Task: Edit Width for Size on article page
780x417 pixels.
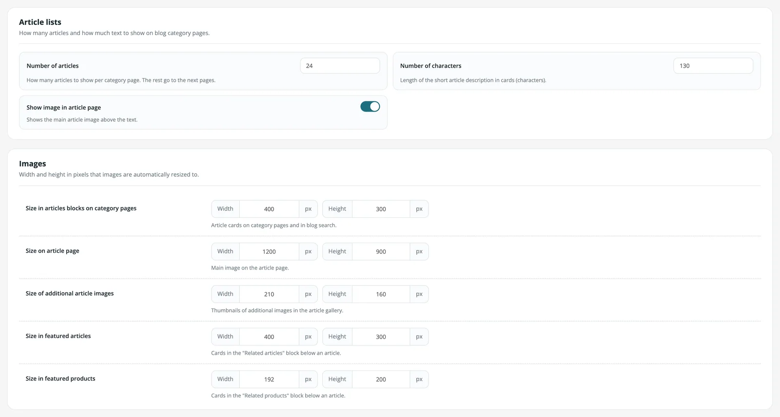Action: [x=269, y=251]
